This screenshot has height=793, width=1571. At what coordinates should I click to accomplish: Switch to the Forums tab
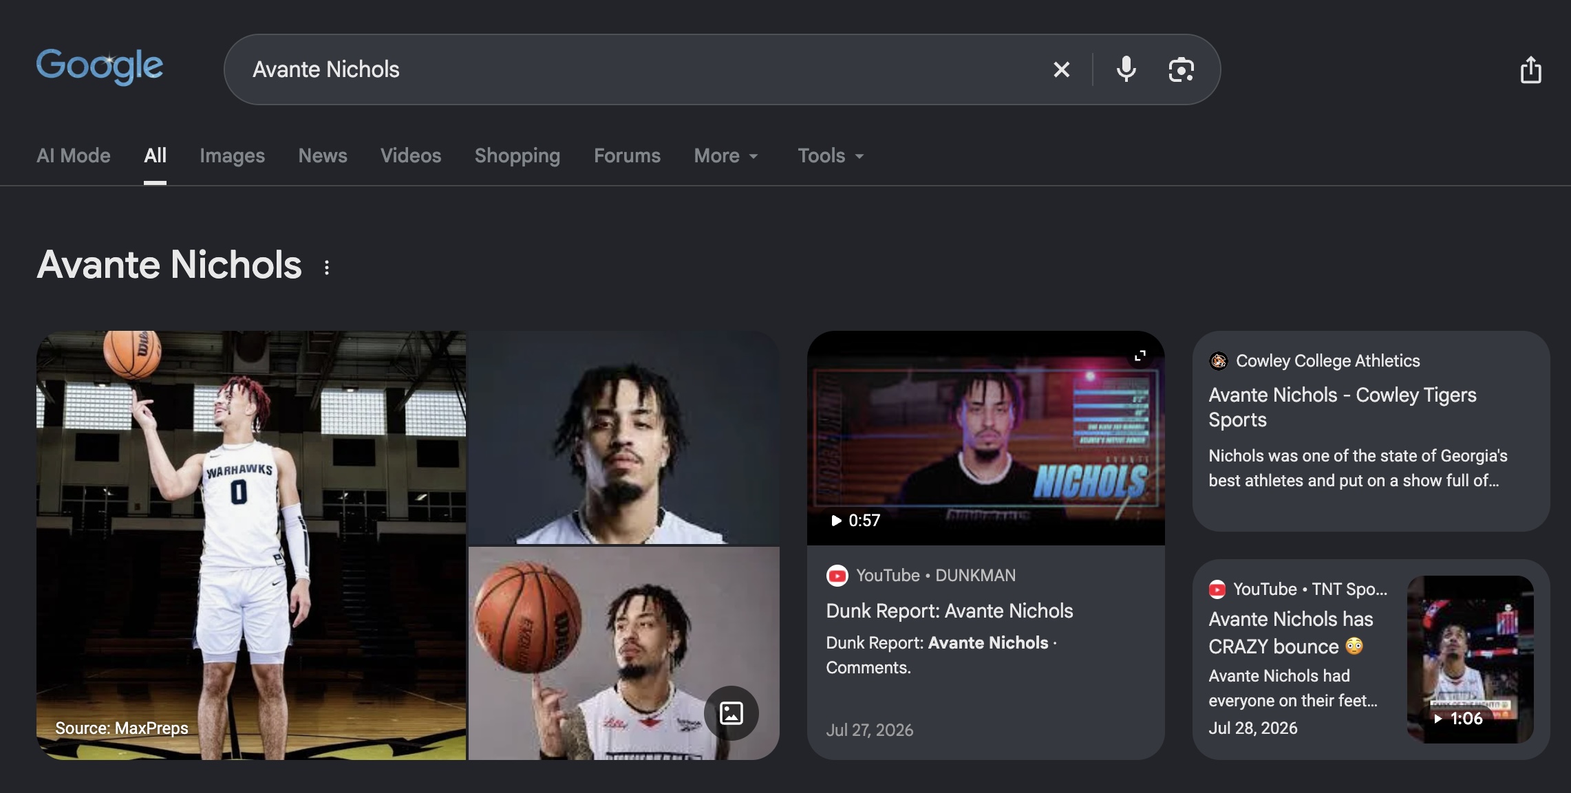click(627, 156)
